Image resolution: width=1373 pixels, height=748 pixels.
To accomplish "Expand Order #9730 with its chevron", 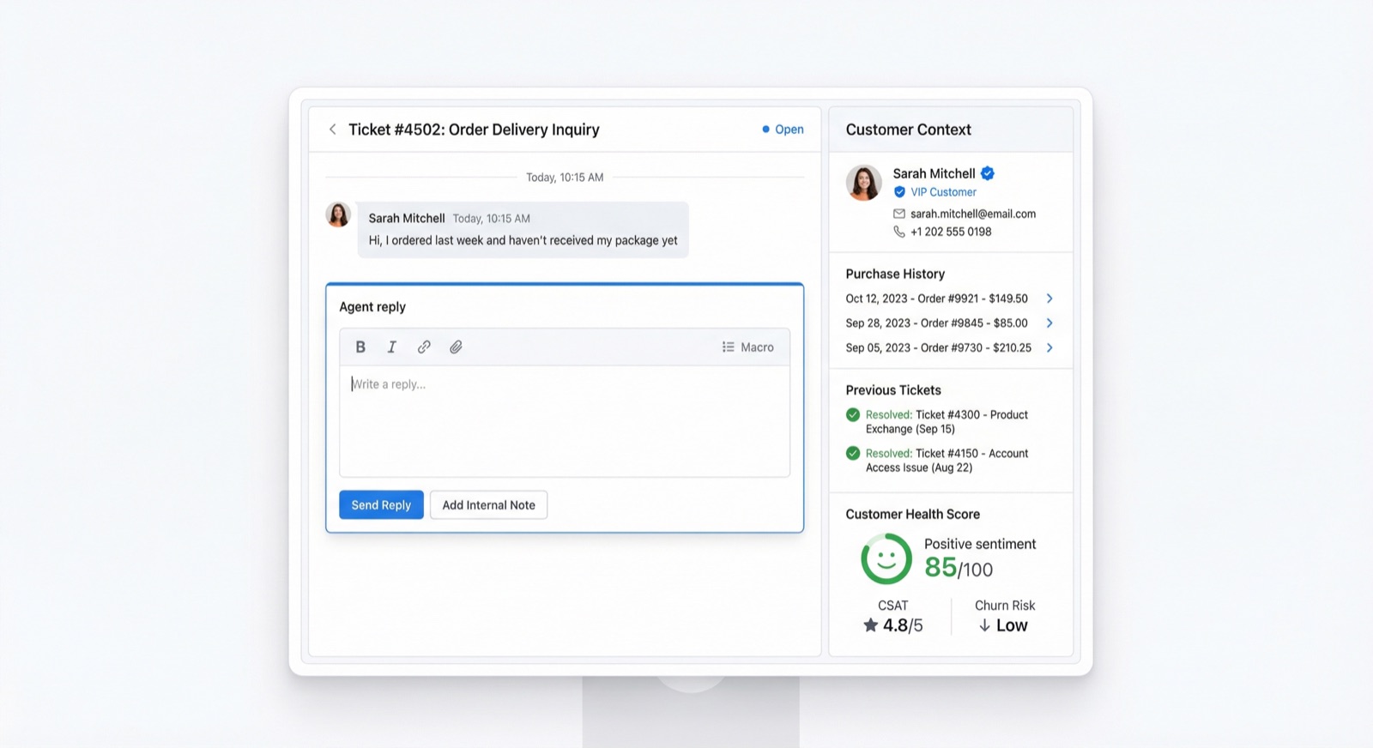I will [1049, 348].
